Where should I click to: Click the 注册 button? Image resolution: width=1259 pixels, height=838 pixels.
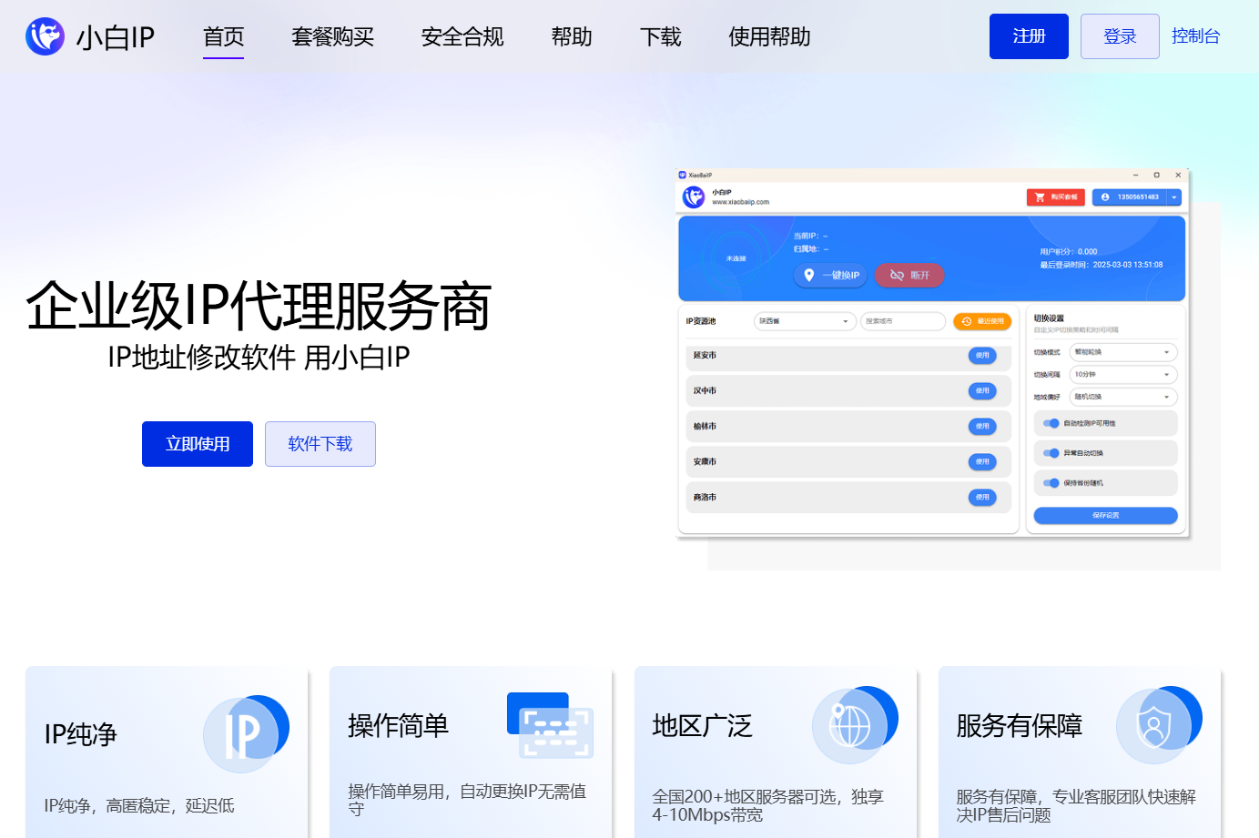1029,36
